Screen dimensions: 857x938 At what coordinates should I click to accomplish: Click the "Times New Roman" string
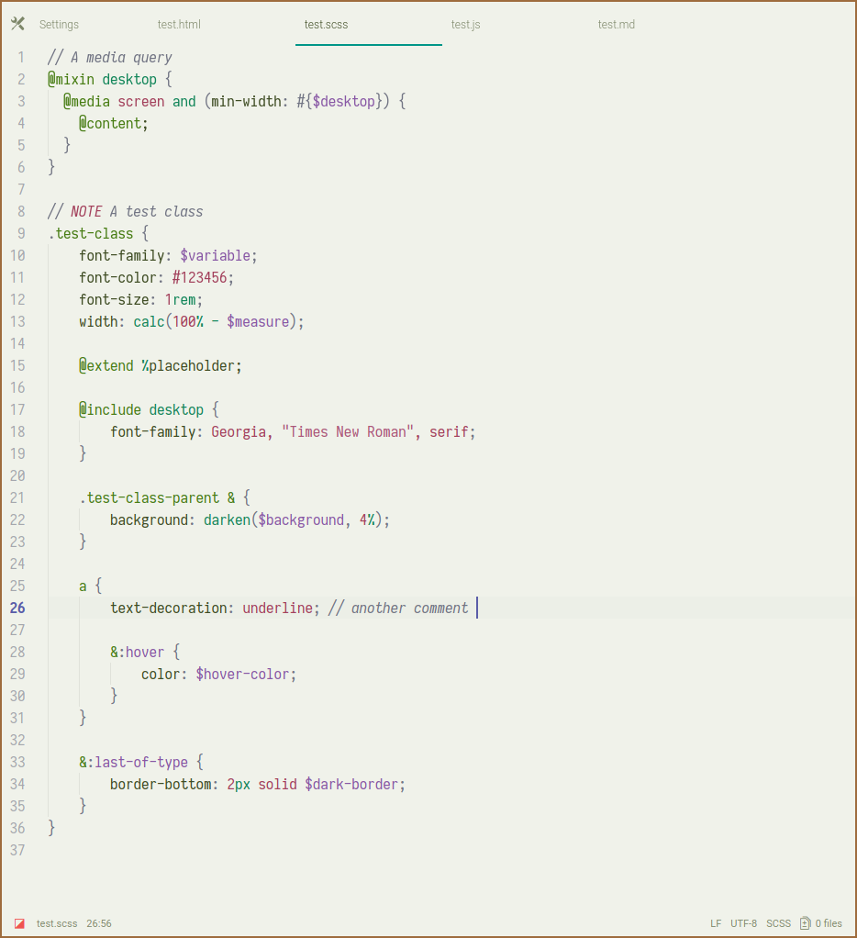pos(348,432)
